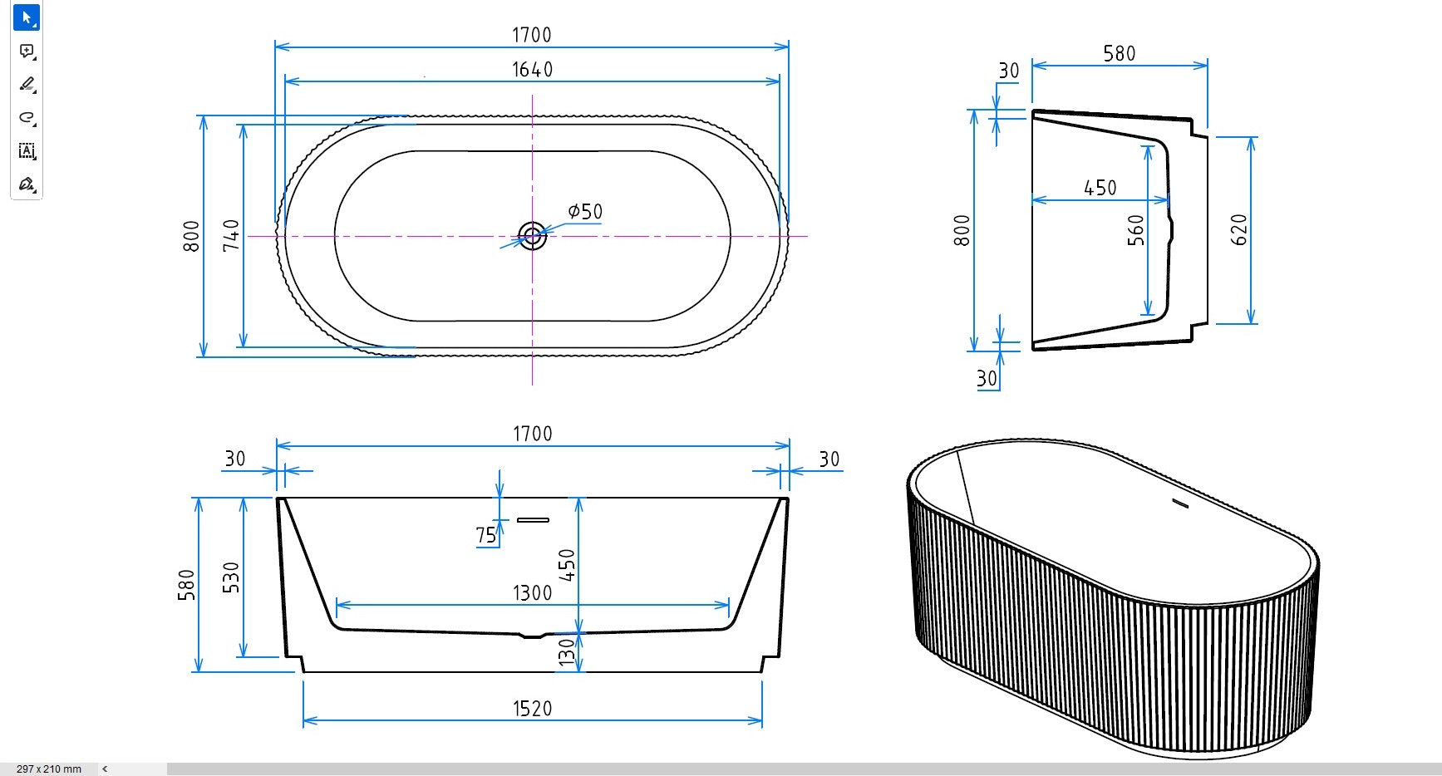Screen dimensions: 1442x776
Task: Select the arrow selection tool
Action: tap(27, 17)
